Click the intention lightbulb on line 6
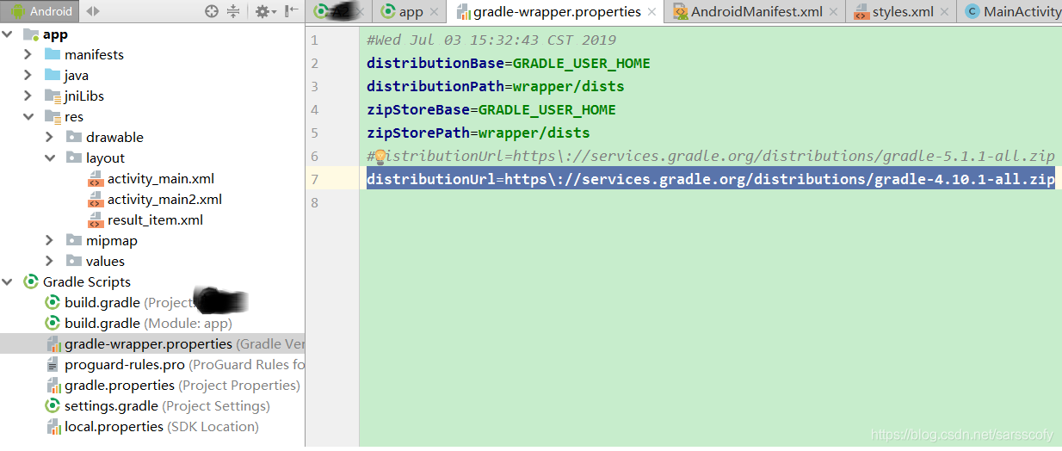Image resolution: width=1062 pixels, height=451 pixels. click(380, 157)
